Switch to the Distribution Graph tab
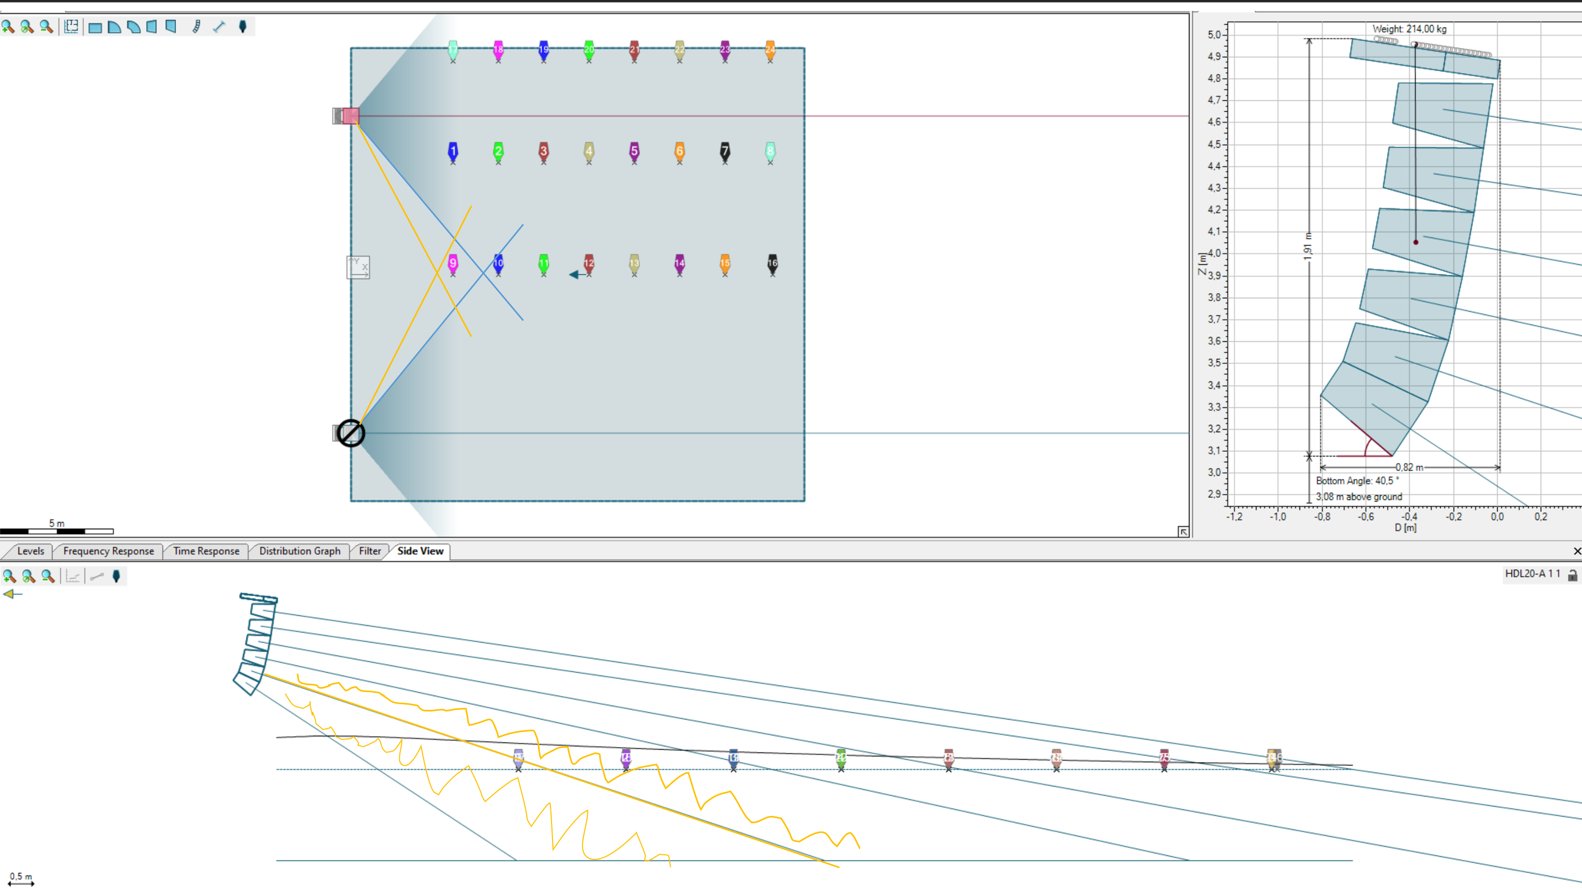1582x890 pixels. pos(299,551)
